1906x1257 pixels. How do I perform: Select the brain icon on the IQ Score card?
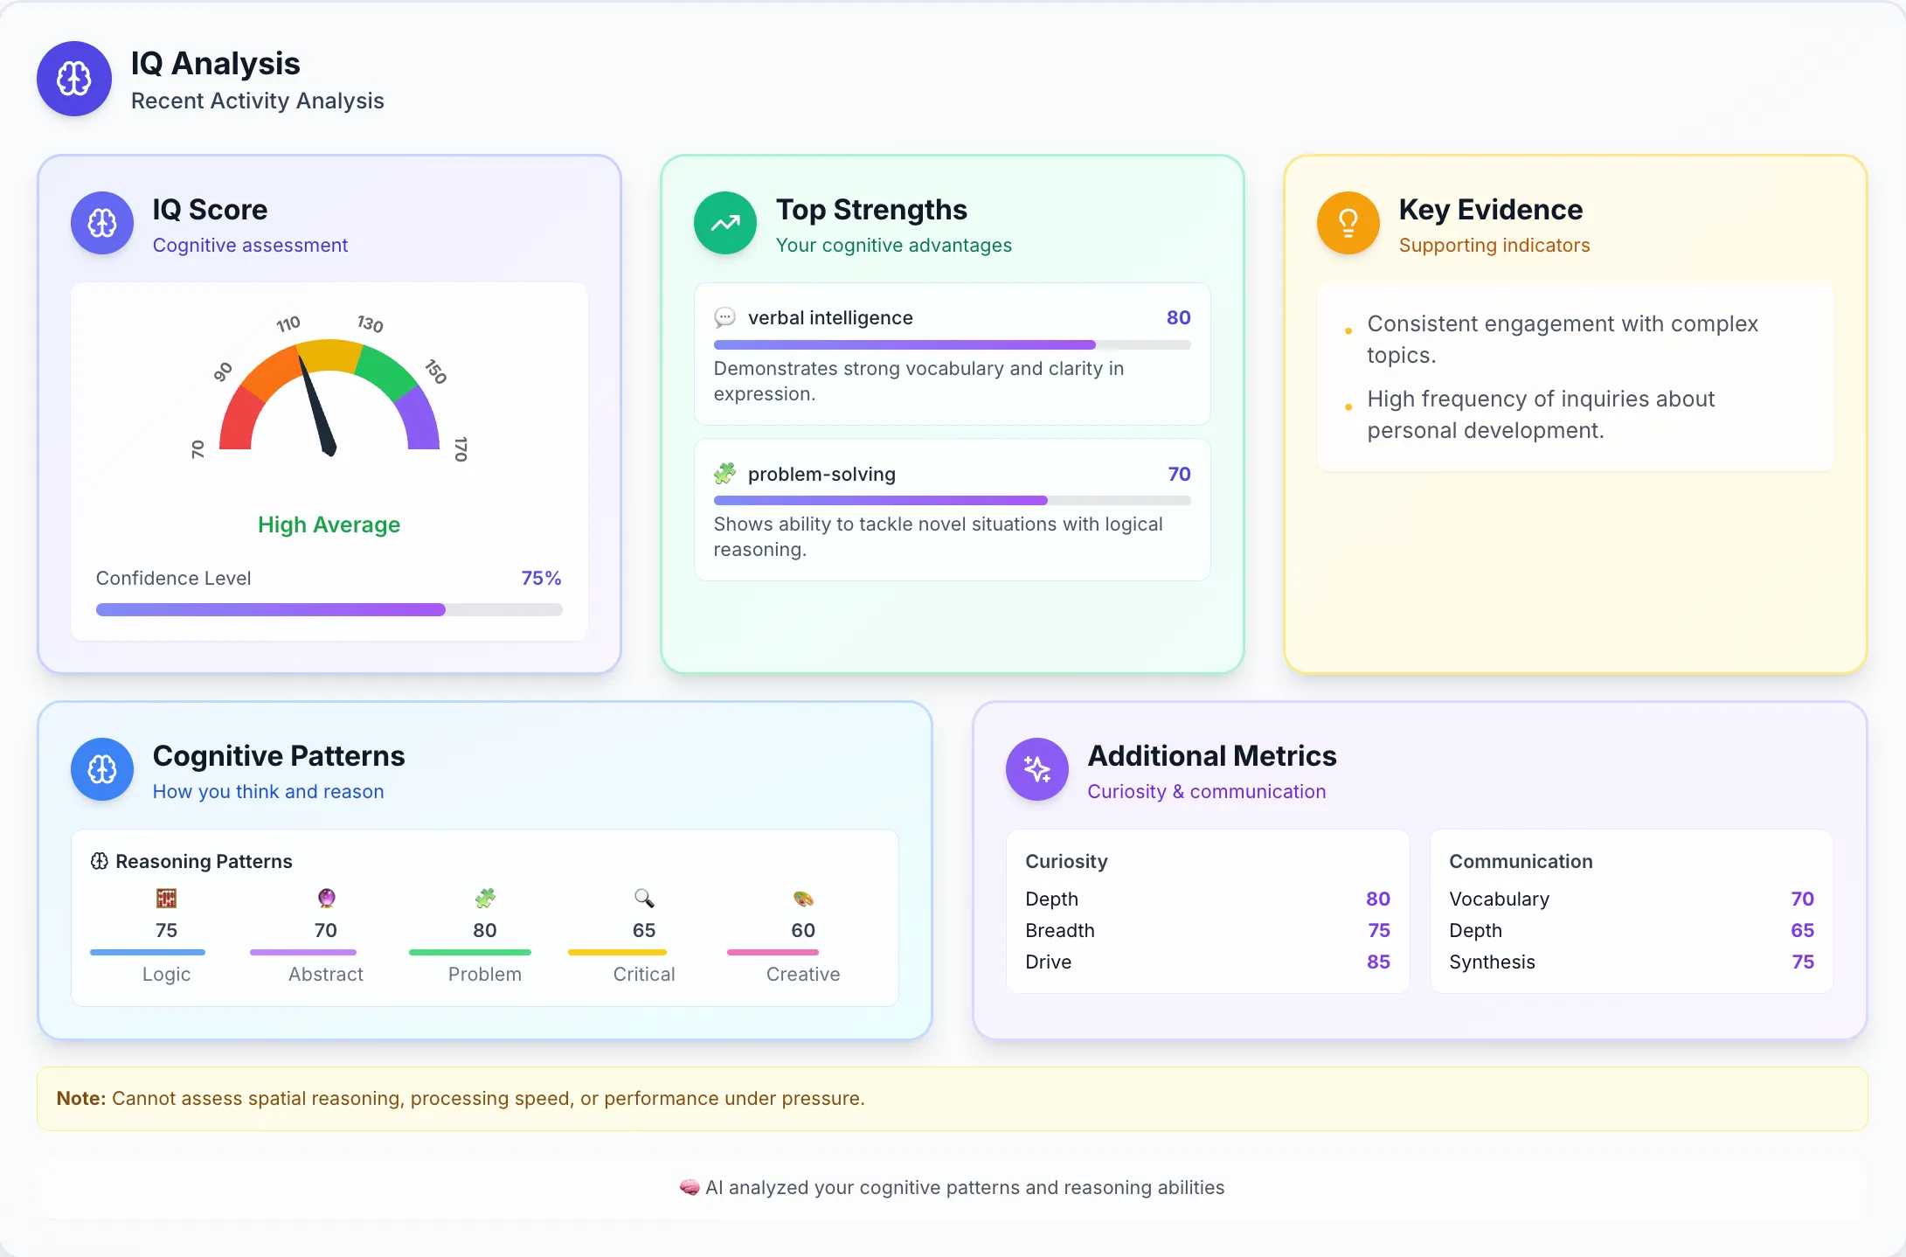[x=101, y=224]
